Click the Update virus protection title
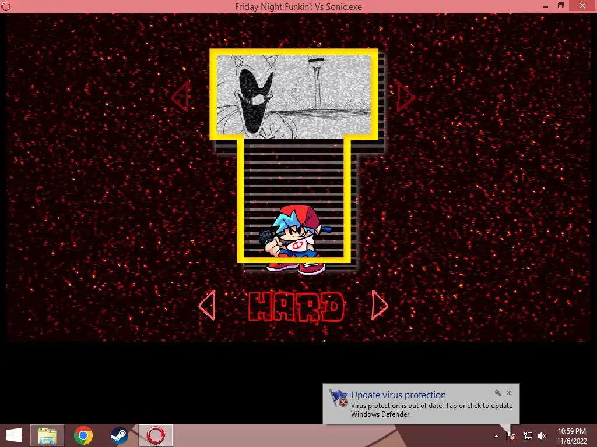The height and width of the screenshot is (447, 597). coord(398,395)
